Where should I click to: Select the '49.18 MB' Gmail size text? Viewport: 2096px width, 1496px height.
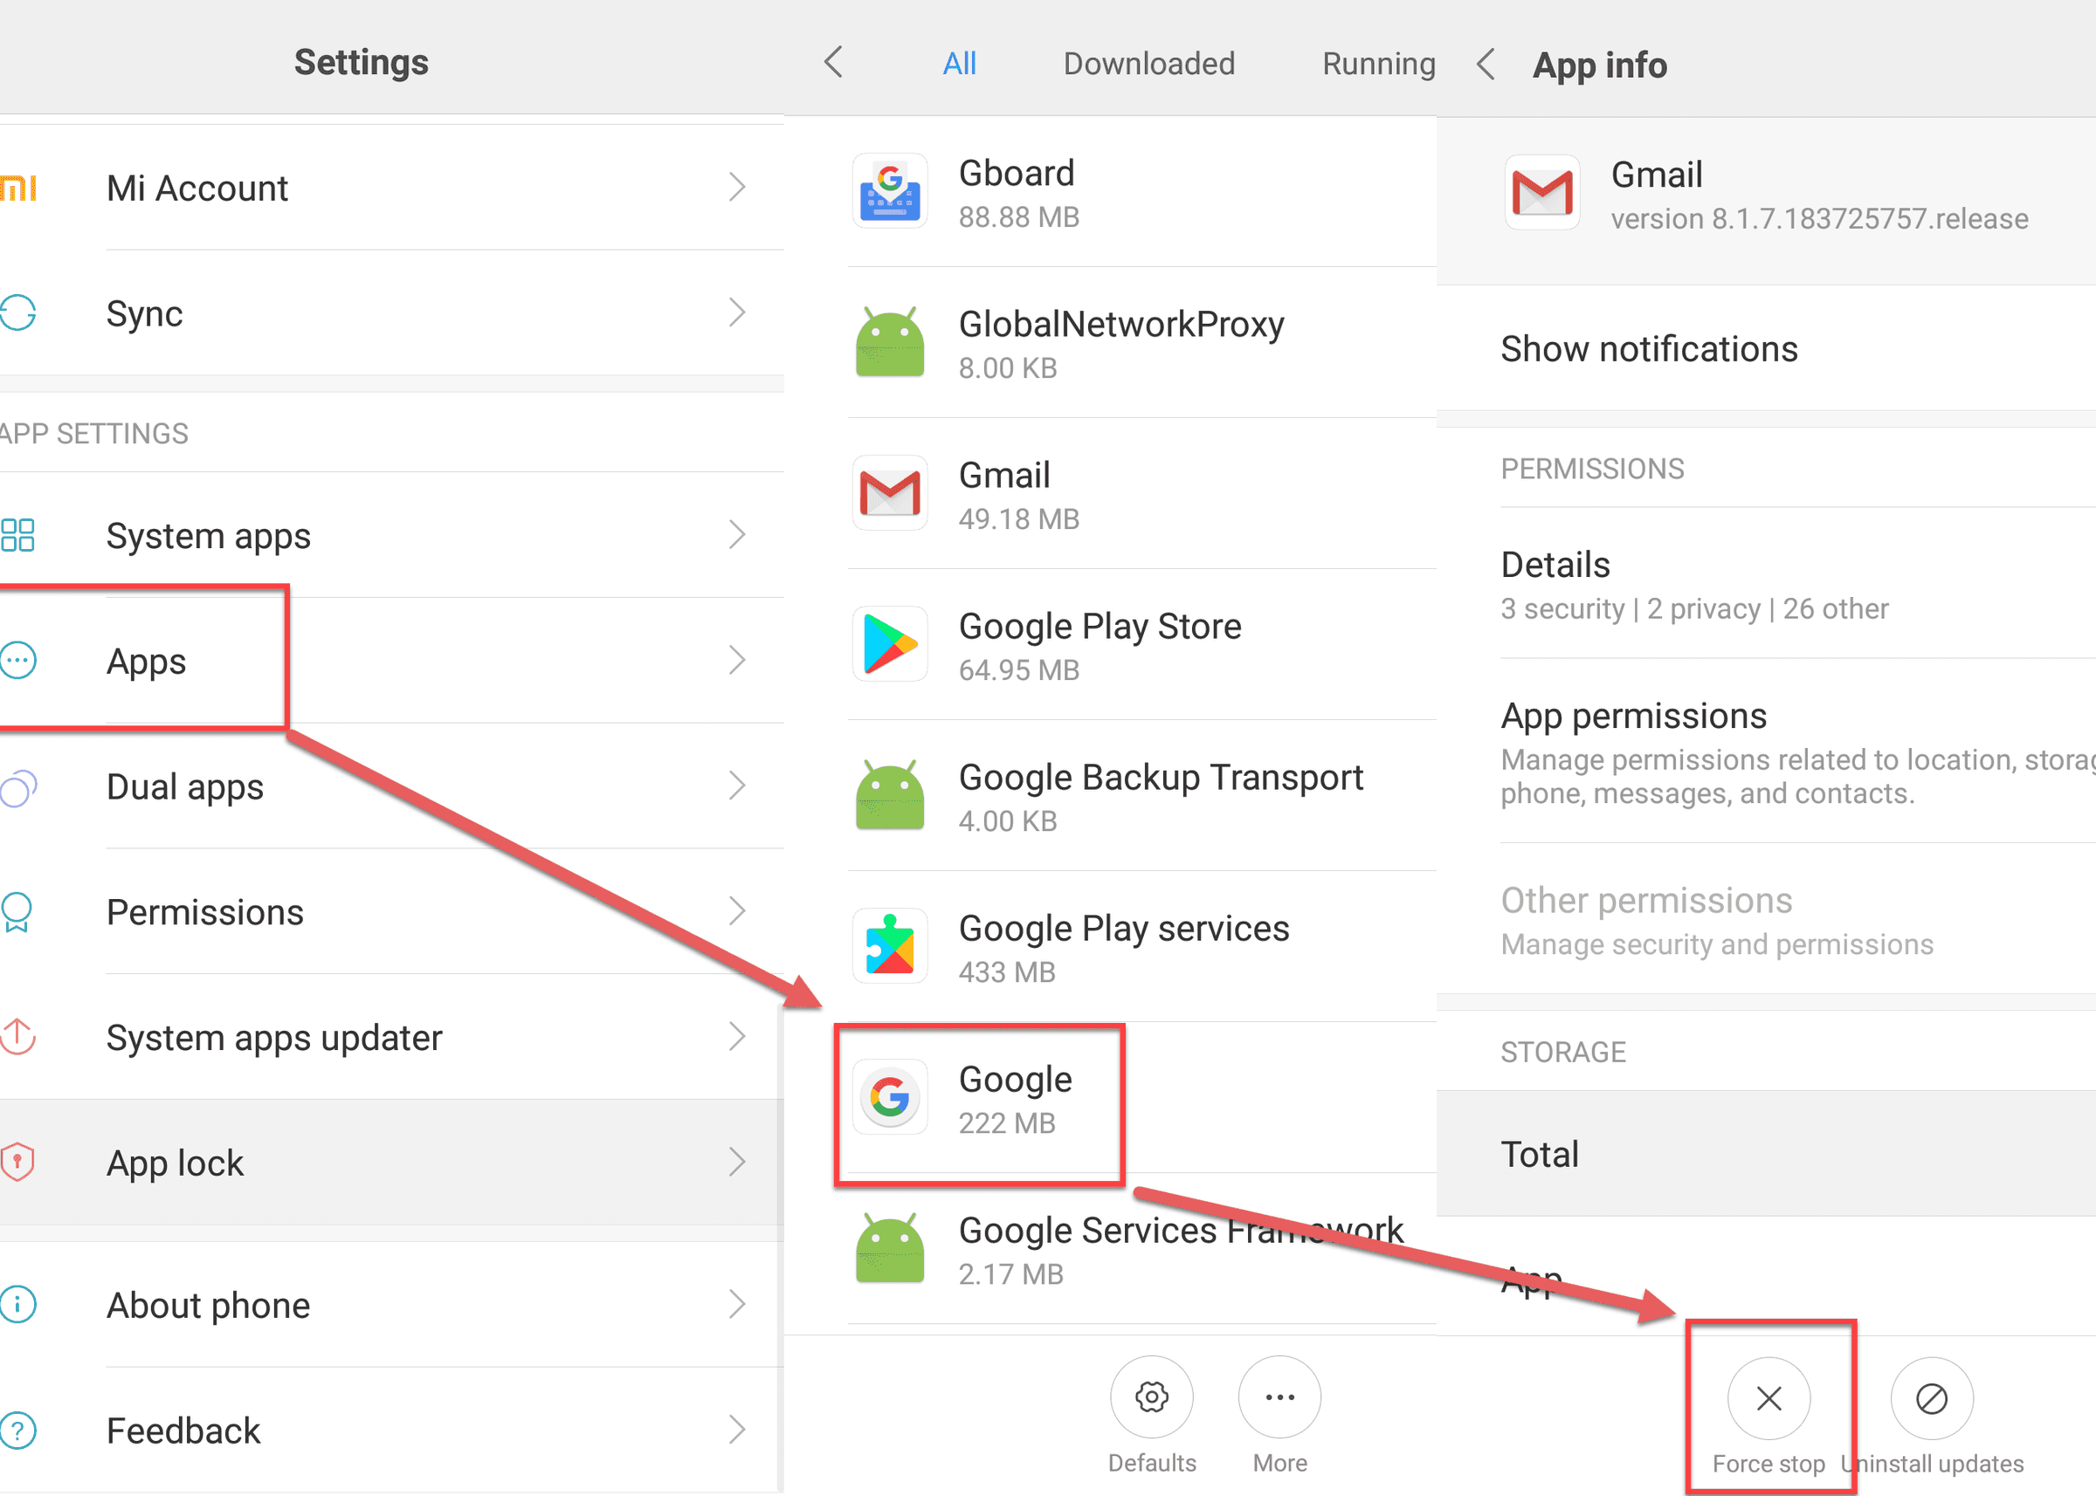(1018, 518)
